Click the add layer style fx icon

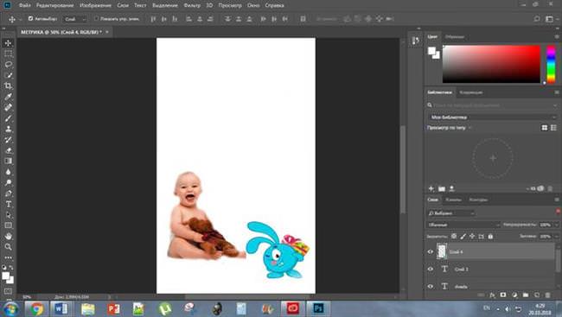tap(492, 295)
